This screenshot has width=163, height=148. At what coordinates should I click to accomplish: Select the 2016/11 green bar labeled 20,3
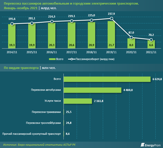52,36
